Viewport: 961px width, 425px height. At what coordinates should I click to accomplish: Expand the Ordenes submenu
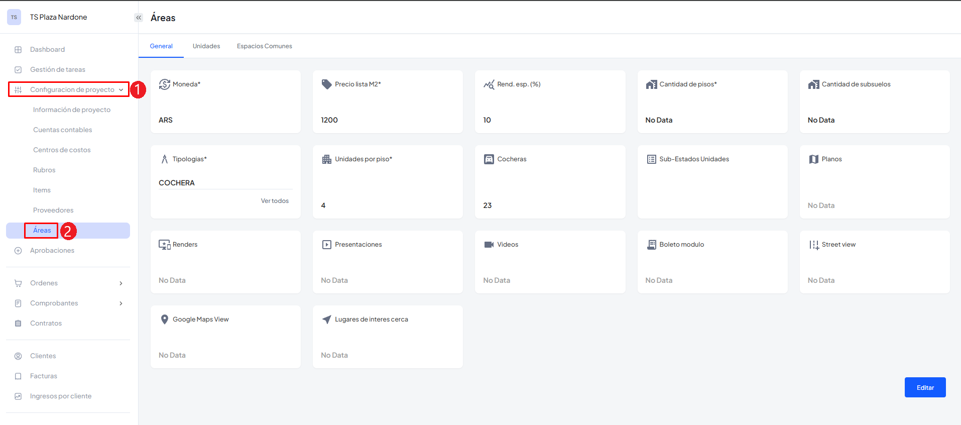tap(121, 283)
